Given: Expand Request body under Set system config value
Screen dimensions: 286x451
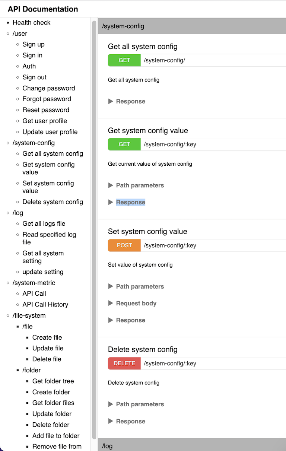Looking at the screenshot, I should 132,304.
